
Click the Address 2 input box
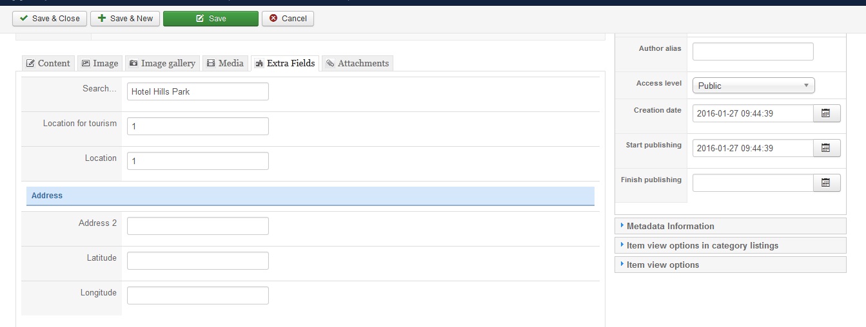click(x=197, y=226)
